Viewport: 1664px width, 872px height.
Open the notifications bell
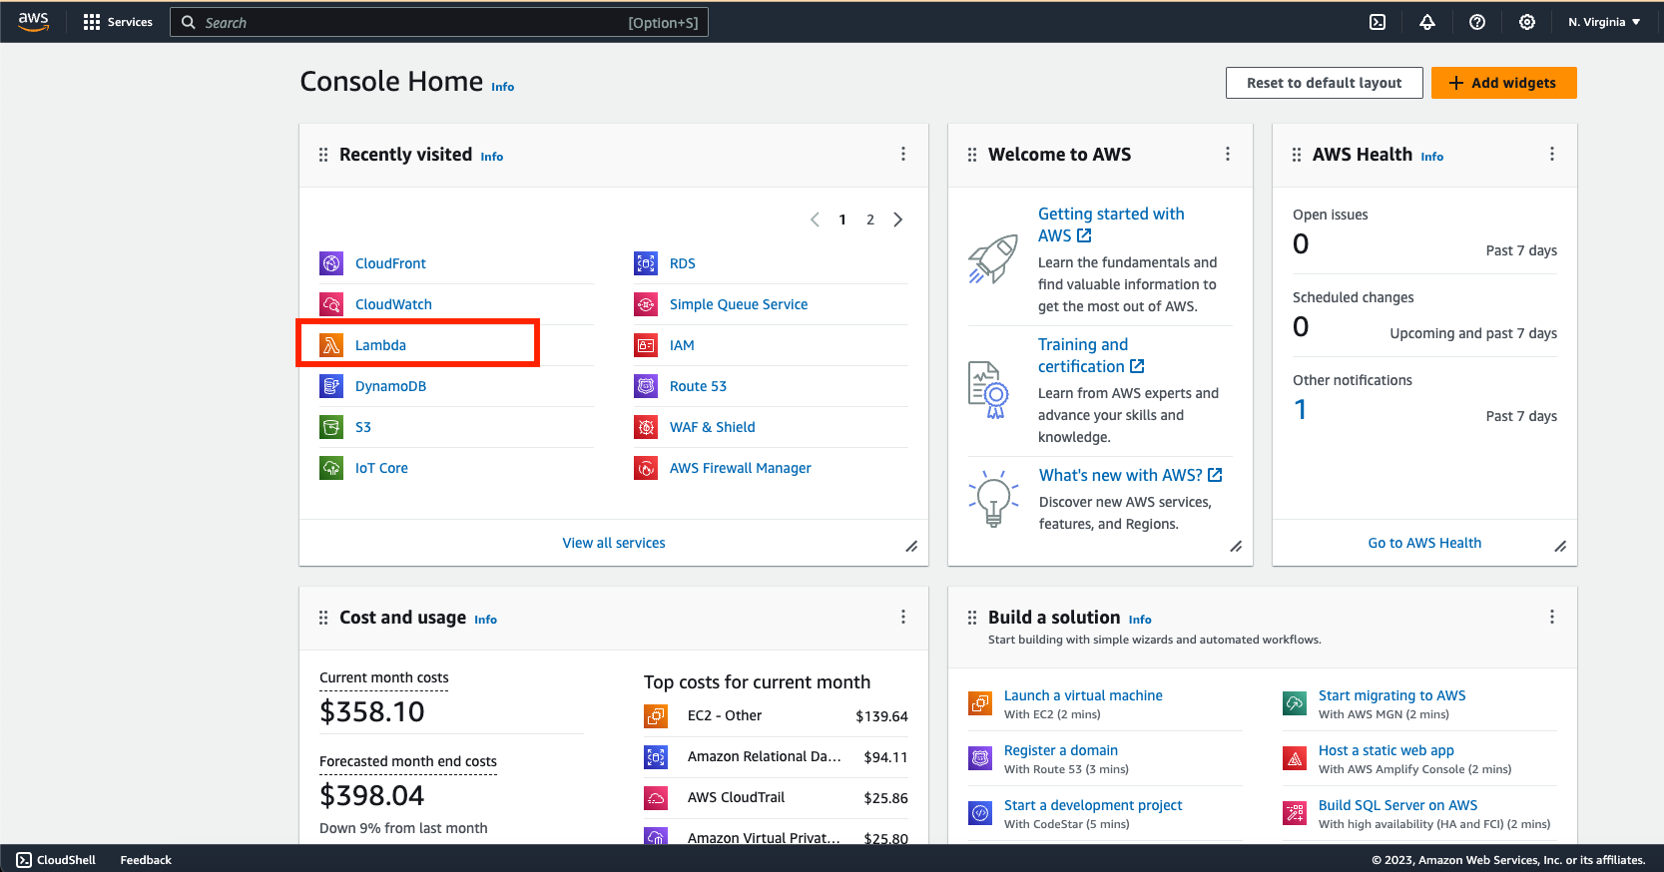click(x=1427, y=22)
